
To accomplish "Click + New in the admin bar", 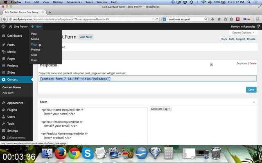I will click(36, 26).
